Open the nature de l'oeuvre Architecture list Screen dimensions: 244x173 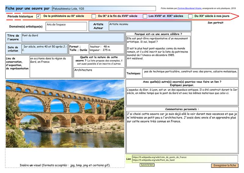pos(99,72)
